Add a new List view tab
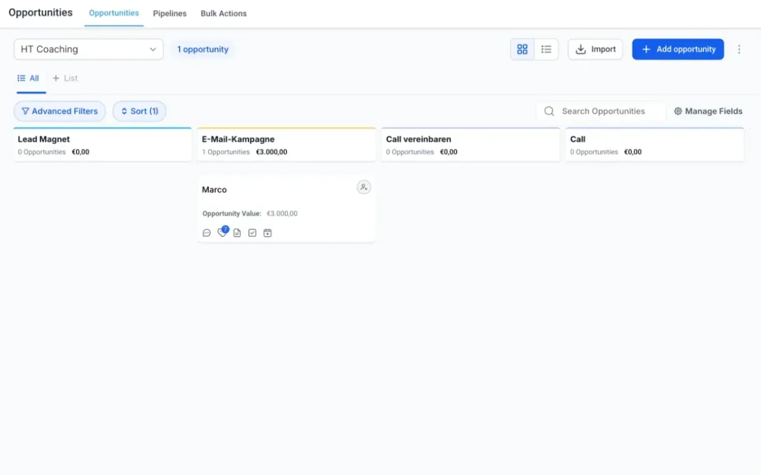This screenshot has height=475, width=761. pyautogui.click(x=65, y=79)
